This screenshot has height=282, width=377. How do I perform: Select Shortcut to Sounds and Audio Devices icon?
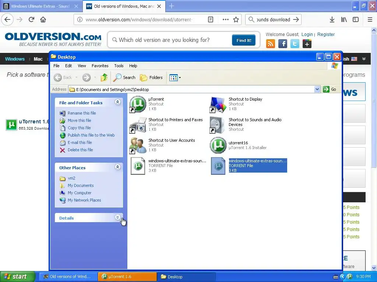coord(218,125)
